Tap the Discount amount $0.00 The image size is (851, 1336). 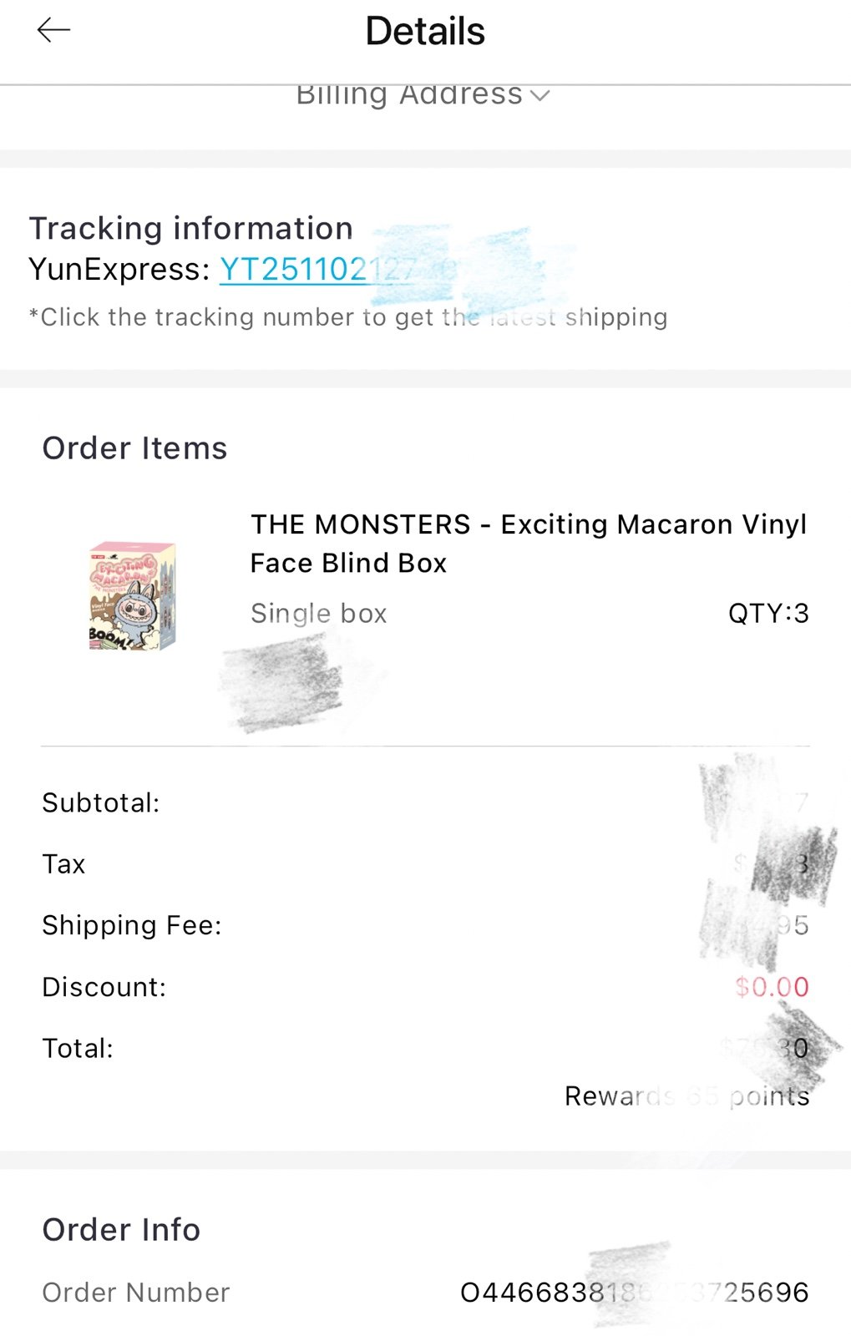point(772,987)
